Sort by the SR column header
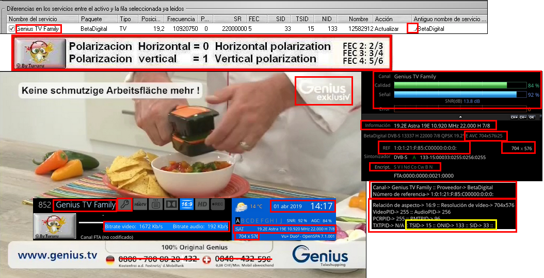The width and height of the screenshot is (544, 278). coord(229,19)
